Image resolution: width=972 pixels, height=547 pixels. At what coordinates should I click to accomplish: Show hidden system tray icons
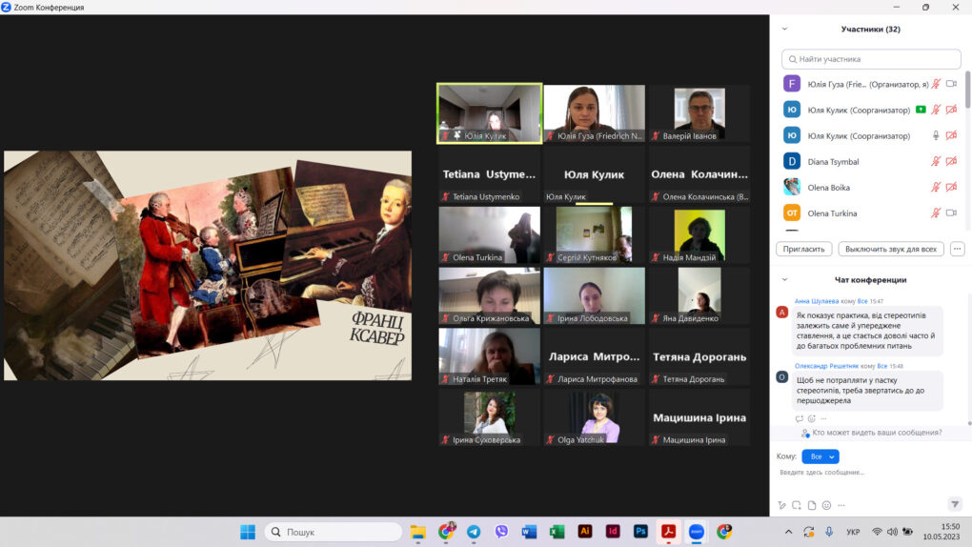pyautogui.click(x=788, y=532)
